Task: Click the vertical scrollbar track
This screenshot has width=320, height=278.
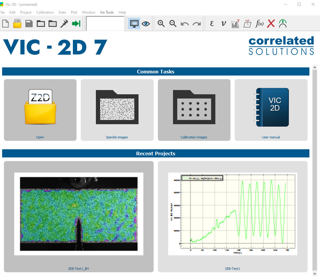Action: (315, 170)
